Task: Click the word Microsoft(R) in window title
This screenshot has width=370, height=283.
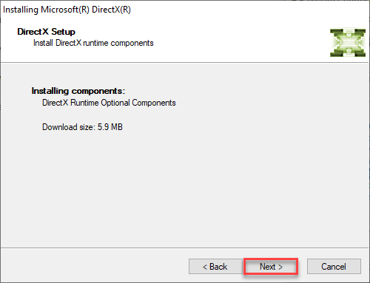Action: (65, 10)
